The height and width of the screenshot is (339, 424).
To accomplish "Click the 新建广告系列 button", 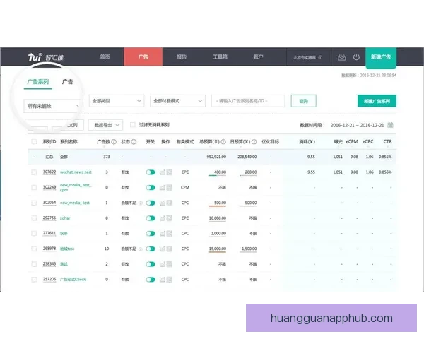I will [377, 101].
